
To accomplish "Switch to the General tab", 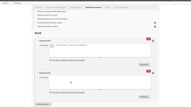I will (38, 7).
